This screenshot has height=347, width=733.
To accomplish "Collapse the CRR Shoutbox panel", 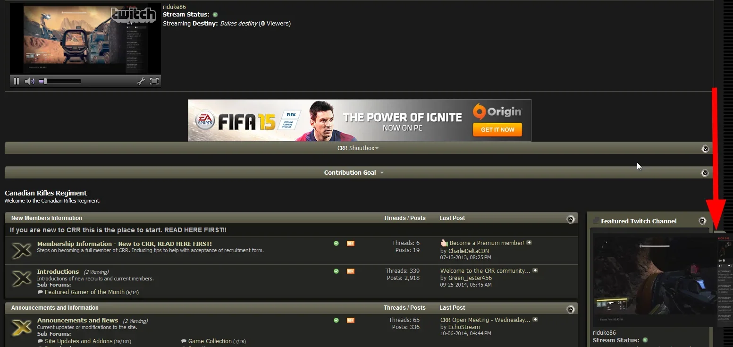I will point(706,149).
